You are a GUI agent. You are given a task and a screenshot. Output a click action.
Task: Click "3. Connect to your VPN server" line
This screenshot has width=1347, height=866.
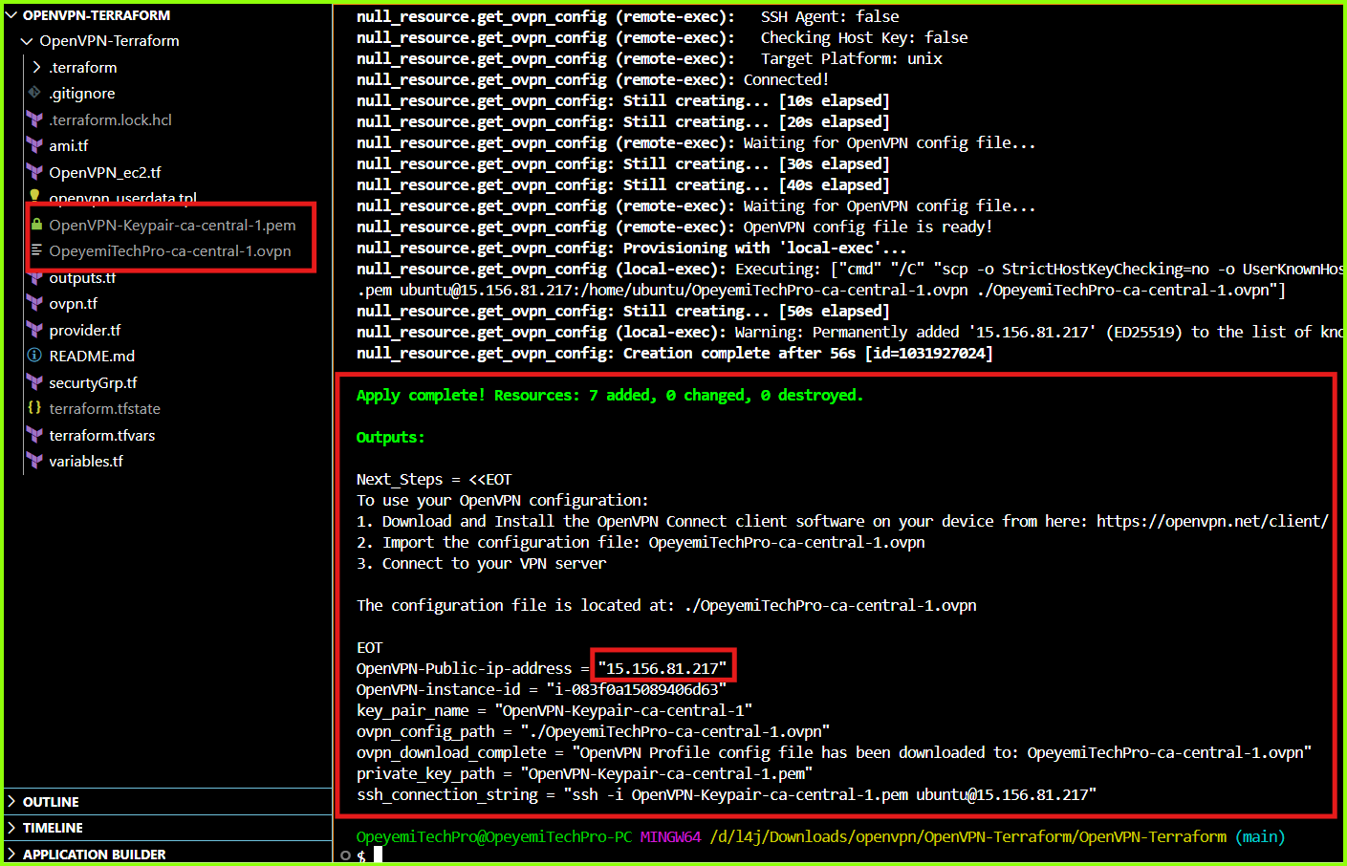[x=481, y=563]
